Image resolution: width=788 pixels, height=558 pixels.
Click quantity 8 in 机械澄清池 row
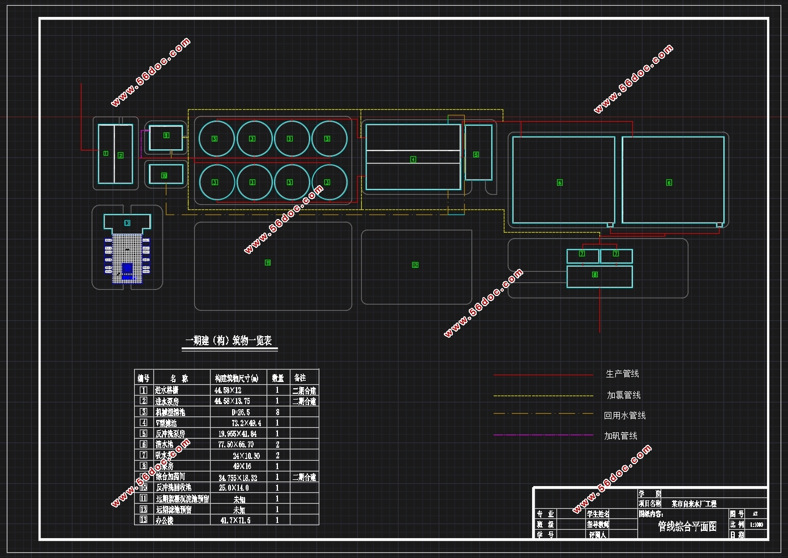[x=277, y=412]
